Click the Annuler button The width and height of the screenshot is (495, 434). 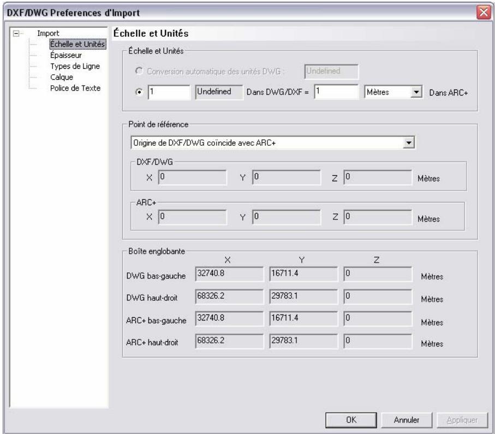tap(406, 420)
